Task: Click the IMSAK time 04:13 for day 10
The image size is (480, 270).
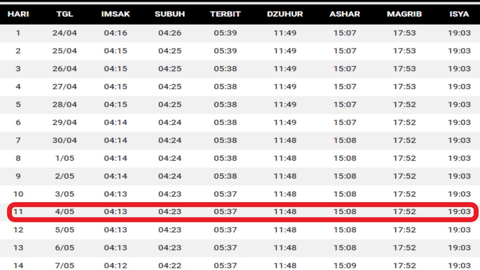Action: click(116, 194)
